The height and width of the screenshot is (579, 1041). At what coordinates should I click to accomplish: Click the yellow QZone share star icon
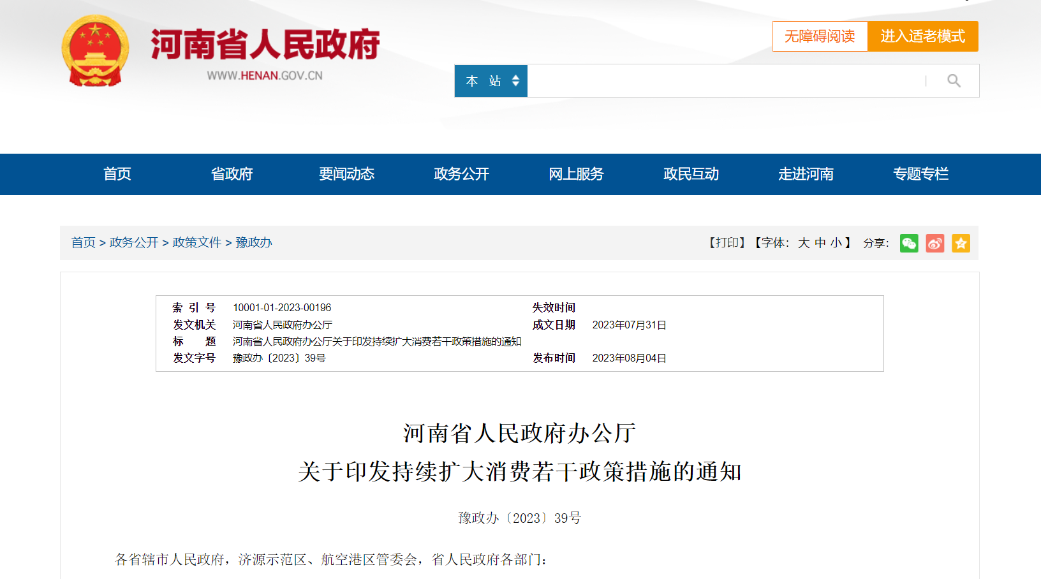click(x=961, y=243)
